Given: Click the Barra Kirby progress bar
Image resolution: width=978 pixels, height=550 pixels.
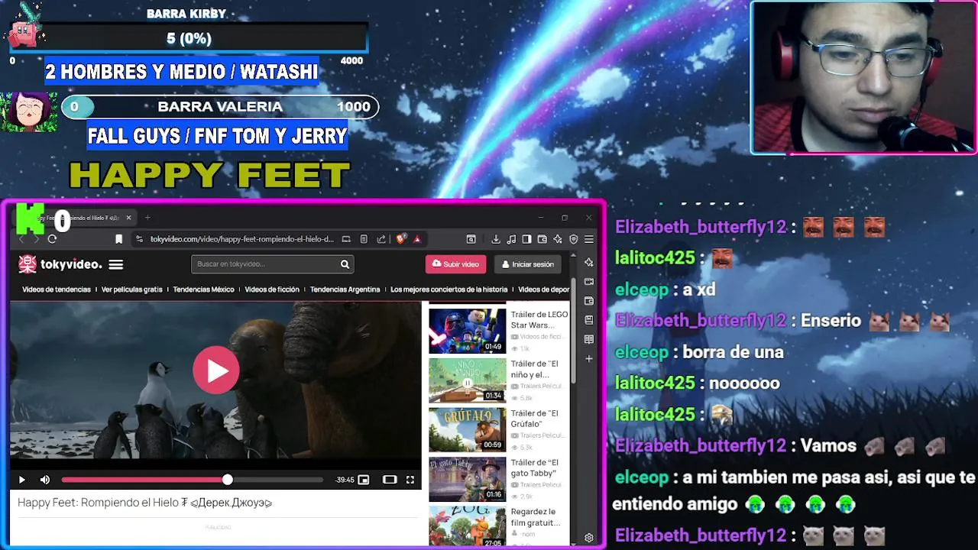Looking at the screenshot, I should click(x=189, y=38).
